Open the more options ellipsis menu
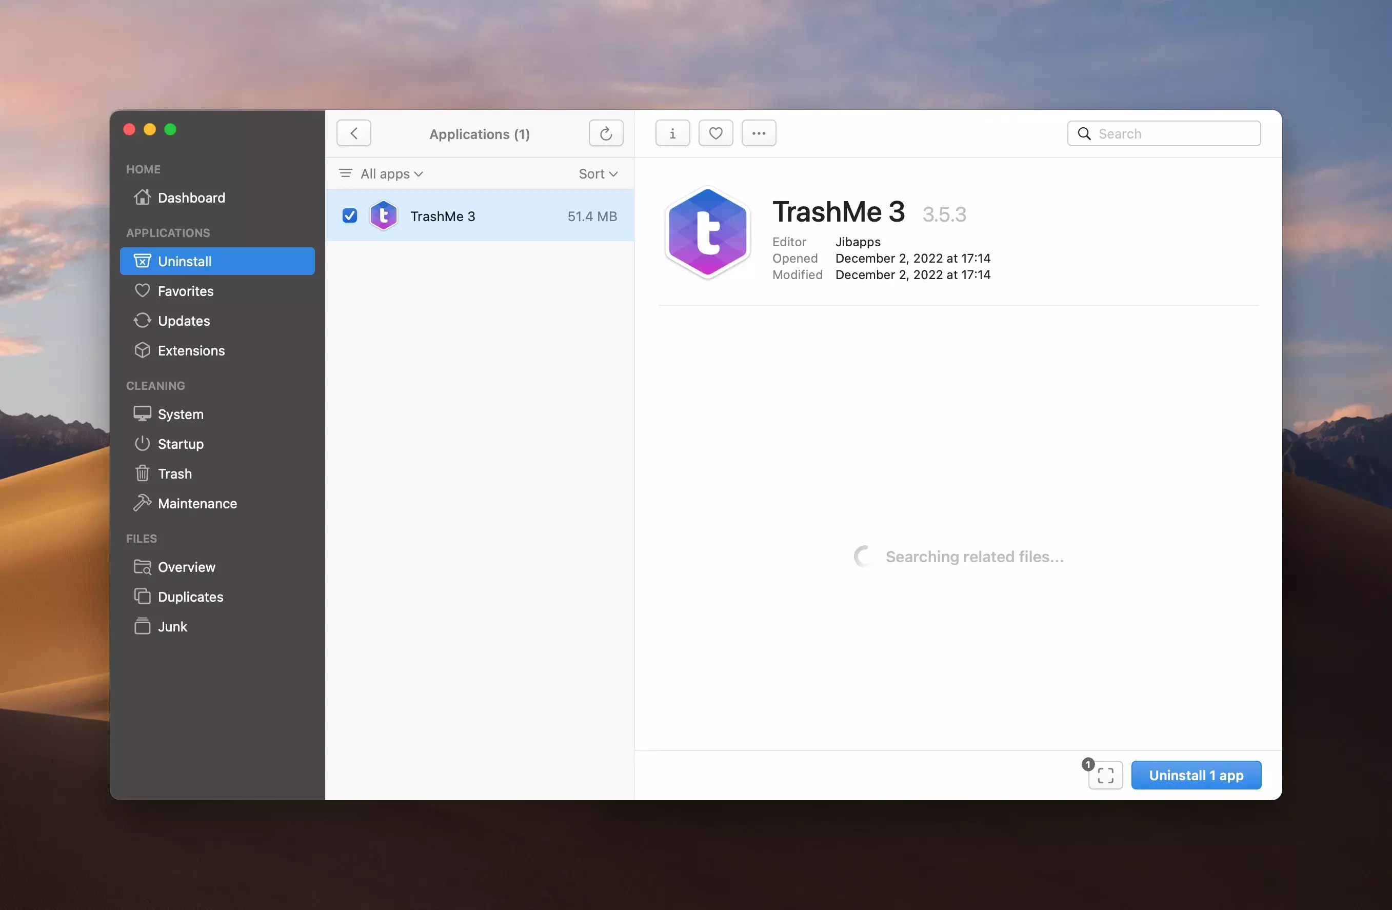Image resolution: width=1392 pixels, height=910 pixels. 759,133
